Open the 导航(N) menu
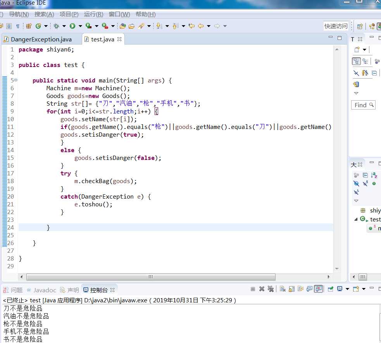The image size is (381, 343). pos(19,14)
